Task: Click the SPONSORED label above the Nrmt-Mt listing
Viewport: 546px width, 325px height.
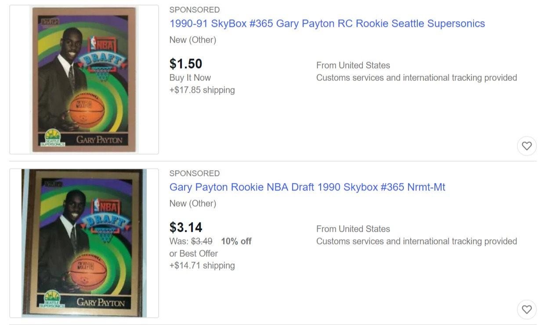Action: (195, 173)
